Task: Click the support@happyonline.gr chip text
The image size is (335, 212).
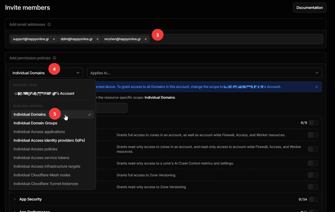Action: coord(31,39)
